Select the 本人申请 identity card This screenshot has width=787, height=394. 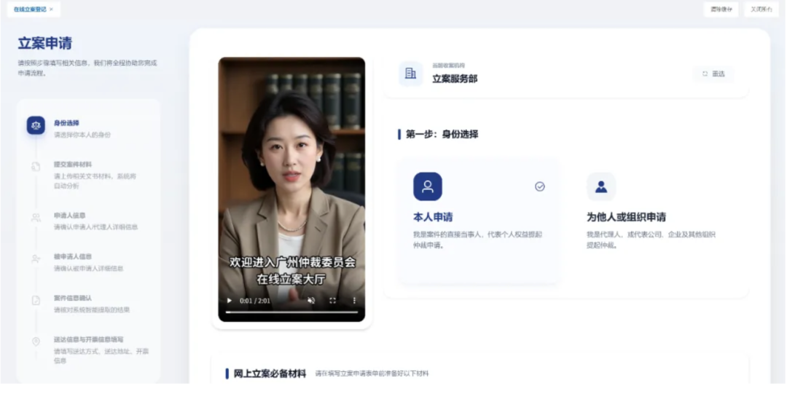coord(479,221)
